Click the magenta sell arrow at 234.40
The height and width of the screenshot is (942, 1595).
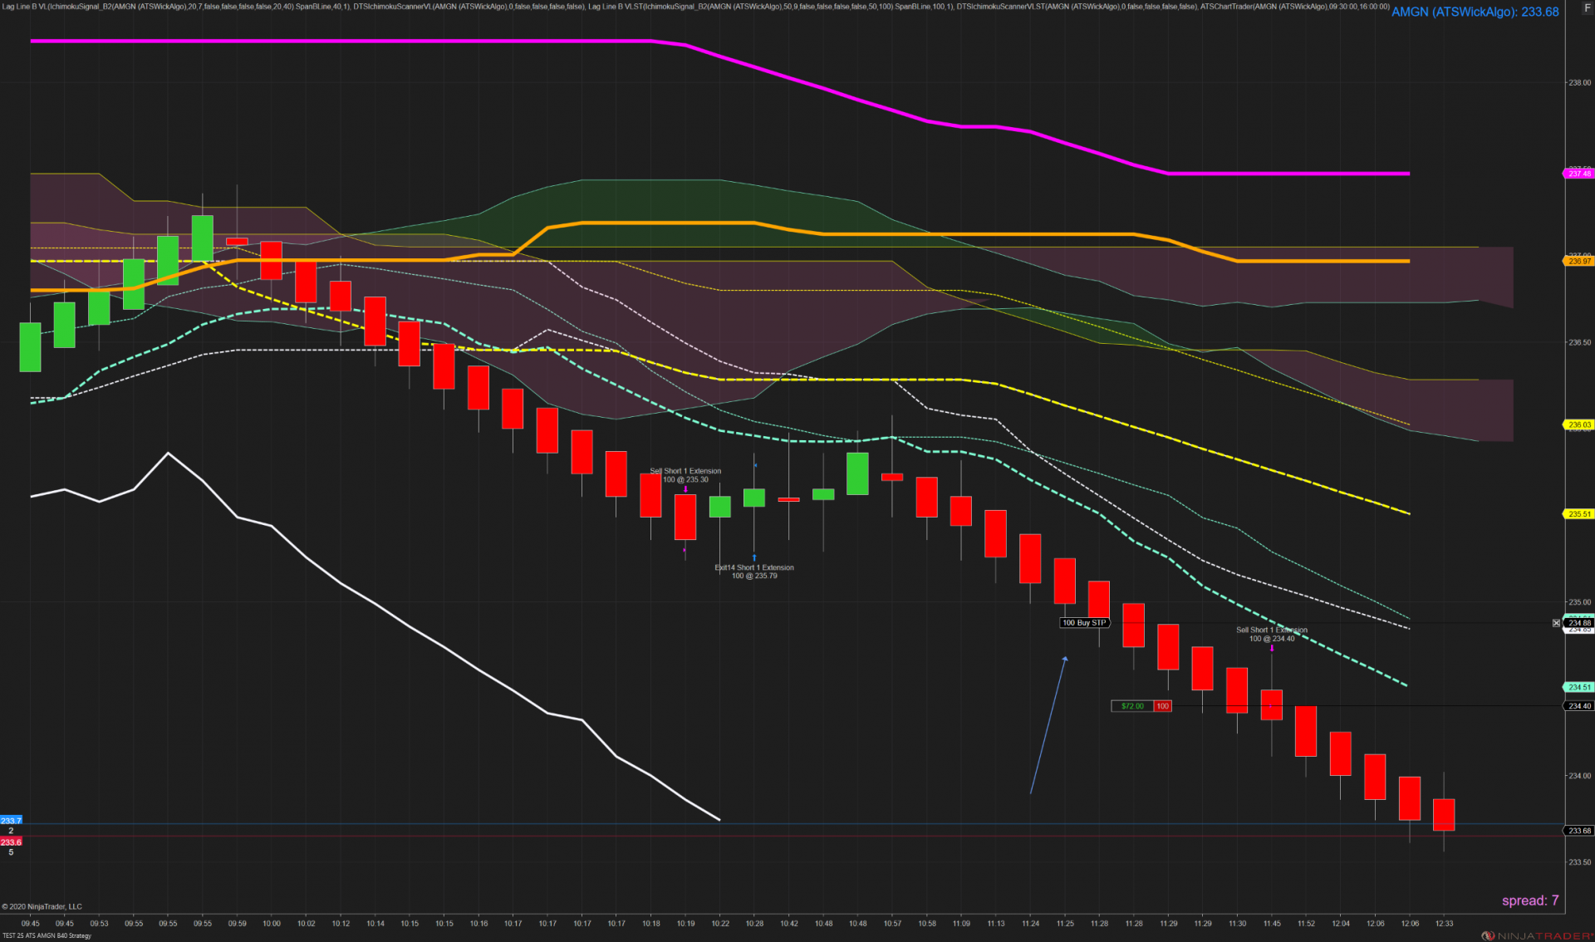click(x=1272, y=648)
